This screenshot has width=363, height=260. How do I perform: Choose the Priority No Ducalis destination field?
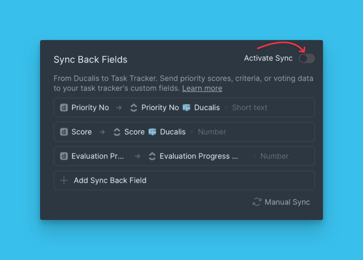pos(181,108)
